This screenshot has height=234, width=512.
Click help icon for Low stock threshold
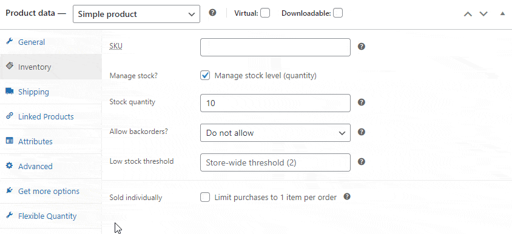tap(361, 161)
